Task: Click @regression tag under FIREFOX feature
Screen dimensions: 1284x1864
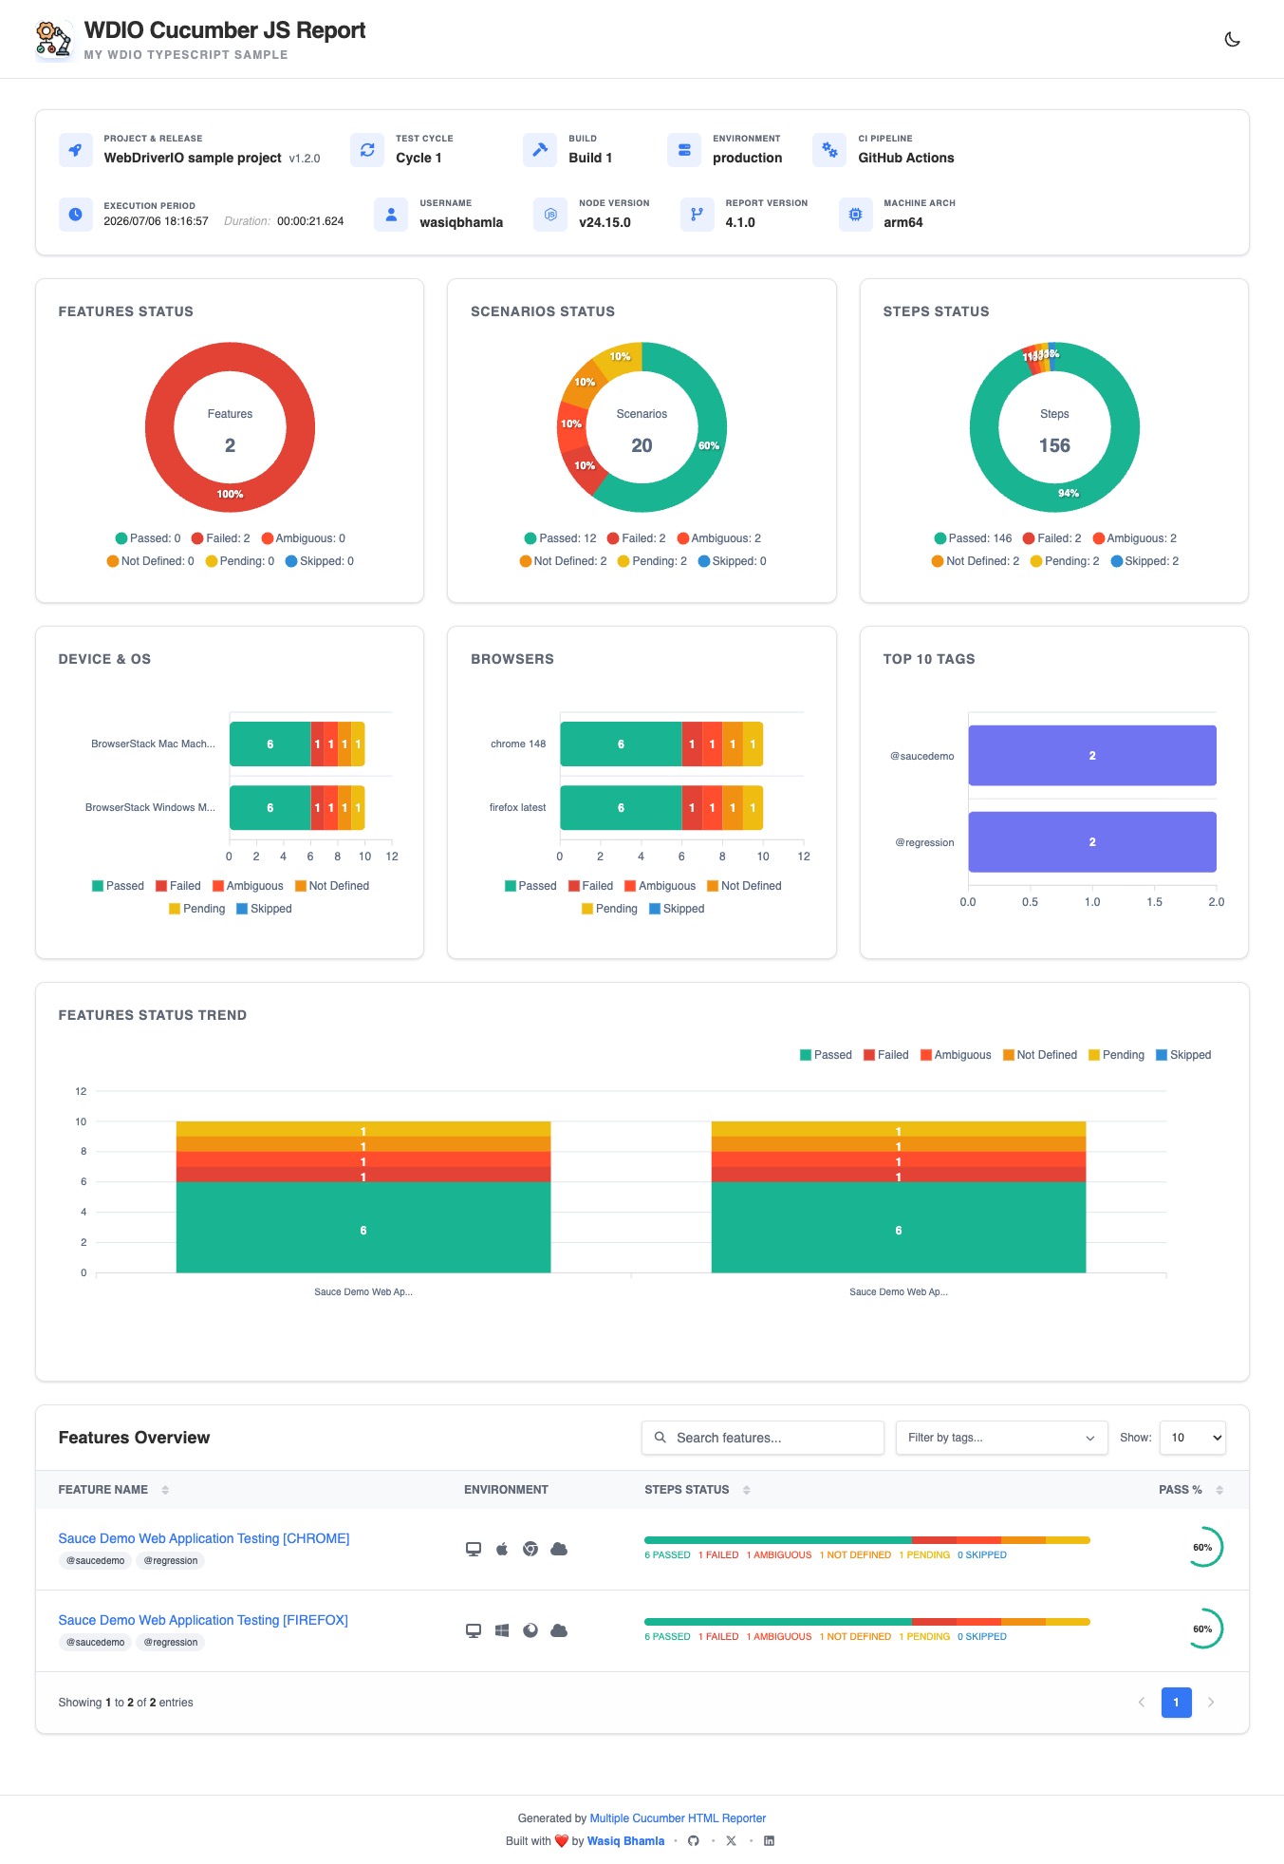Action: click(171, 1642)
